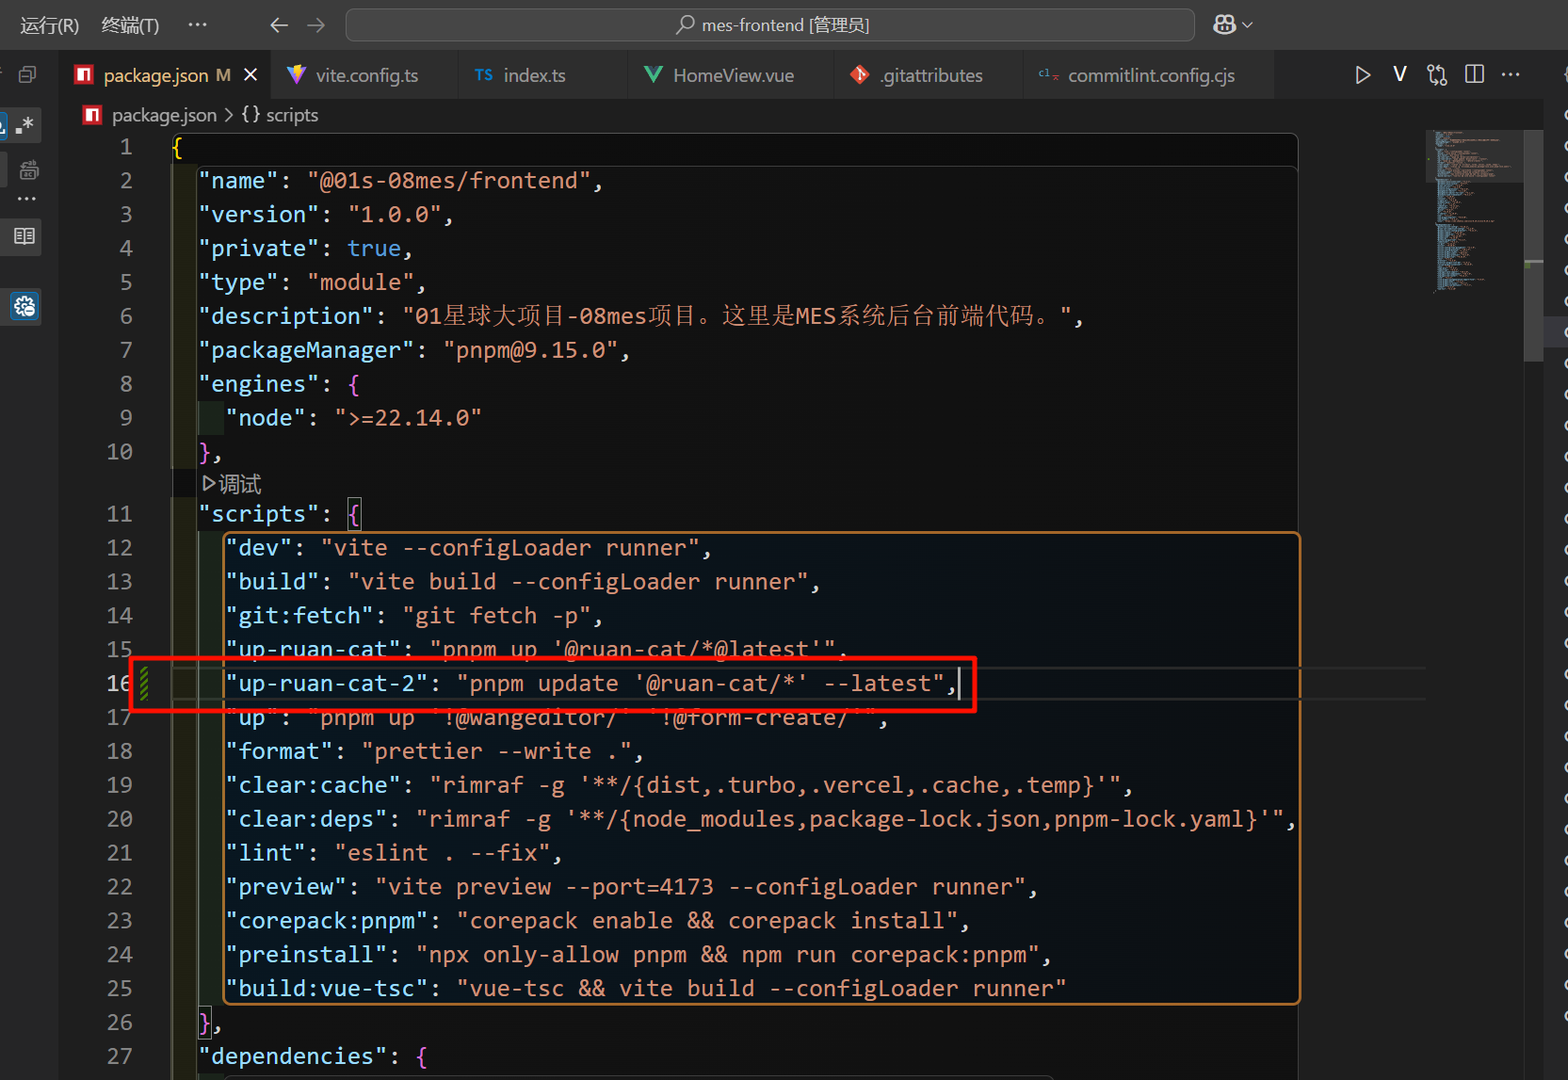Click the Vite icon on vite.config.ts tab
This screenshot has height=1080, width=1568.
click(x=297, y=75)
